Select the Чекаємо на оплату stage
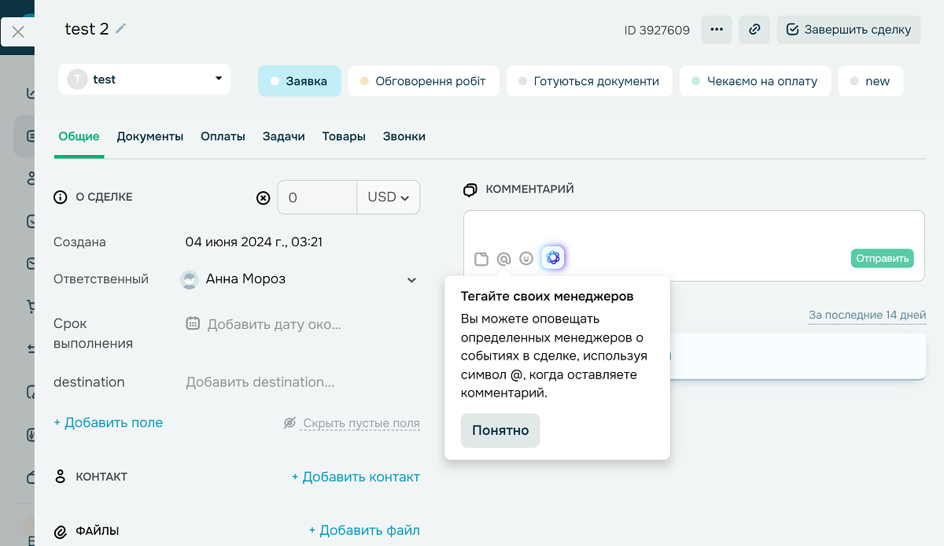 pyautogui.click(x=755, y=81)
